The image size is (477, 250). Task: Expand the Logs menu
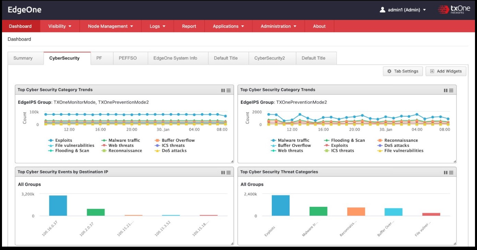158,26
